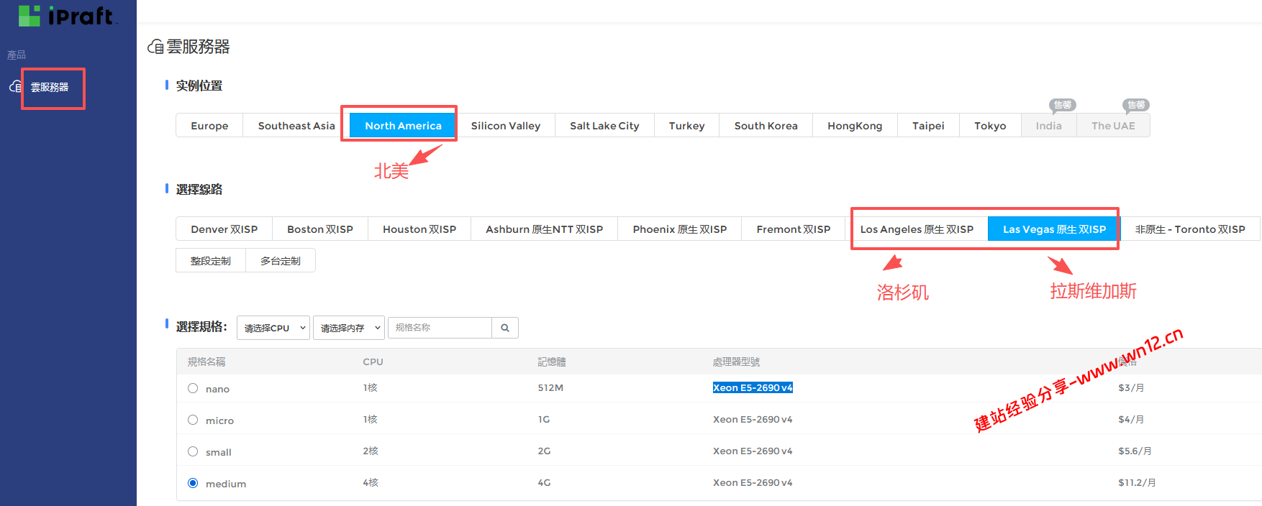This screenshot has width=1262, height=506.
Task: Switch to the Europe location tab
Action: (209, 126)
